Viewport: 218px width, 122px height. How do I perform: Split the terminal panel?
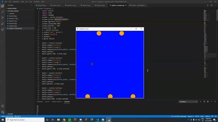pyautogui.click(x=204, y=102)
